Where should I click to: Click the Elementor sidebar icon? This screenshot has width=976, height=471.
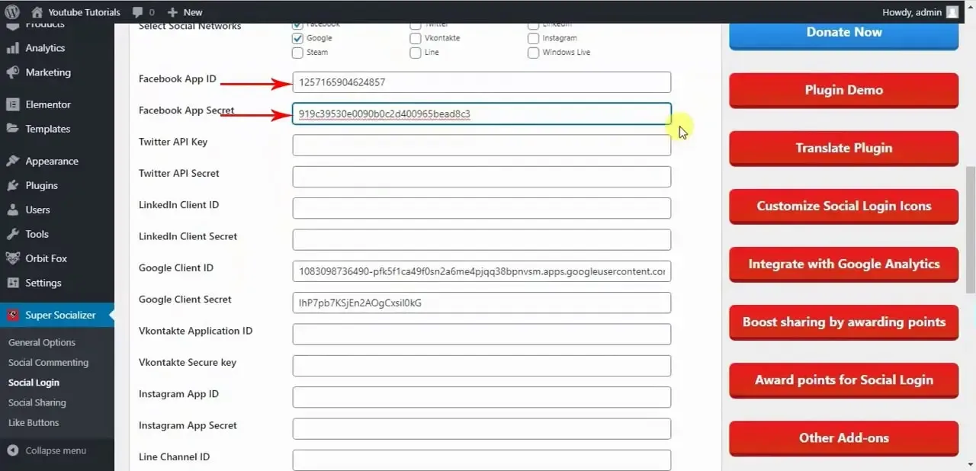point(12,104)
